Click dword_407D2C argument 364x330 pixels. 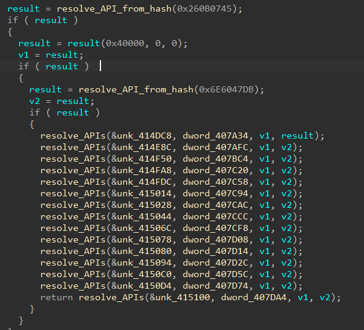pos(215,263)
